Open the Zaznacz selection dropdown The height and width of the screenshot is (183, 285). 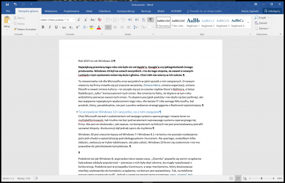(262, 29)
